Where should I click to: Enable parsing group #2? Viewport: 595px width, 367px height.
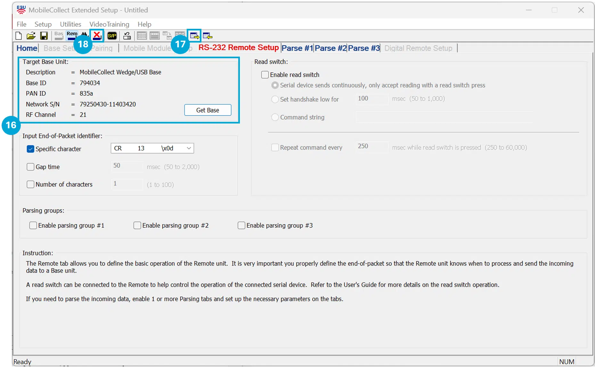pyautogui.click(x=137, y=226)
